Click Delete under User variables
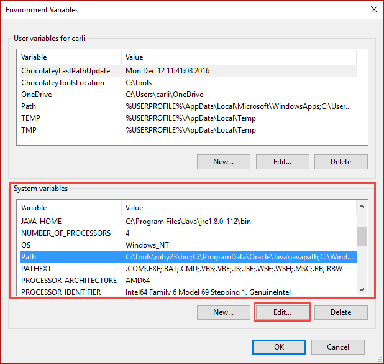The width and height of the screenshot is (384, 364). click(x=341, y=162)
